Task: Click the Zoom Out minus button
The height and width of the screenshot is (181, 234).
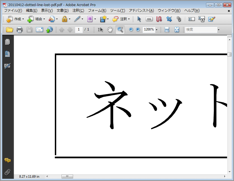Action: coord(131,30)
